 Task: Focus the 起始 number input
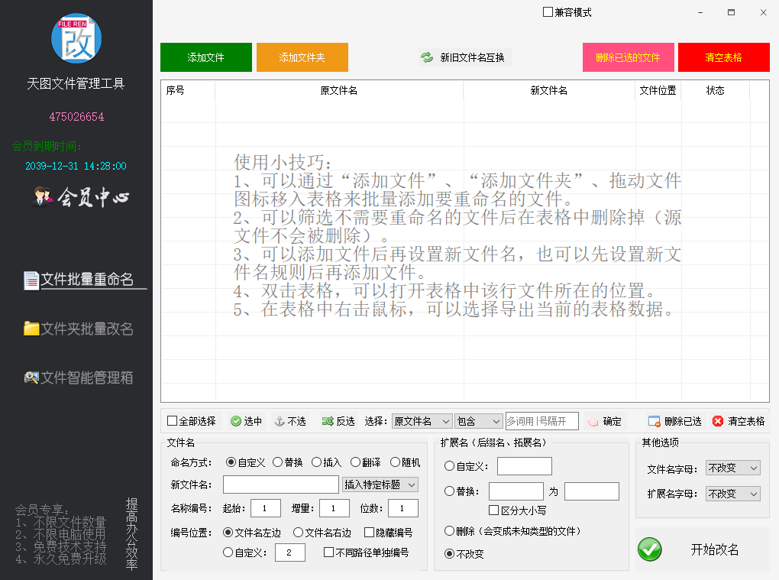click(266, 508)
